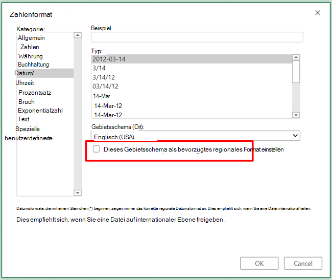Select the Zahlen category

coord(30,47)
